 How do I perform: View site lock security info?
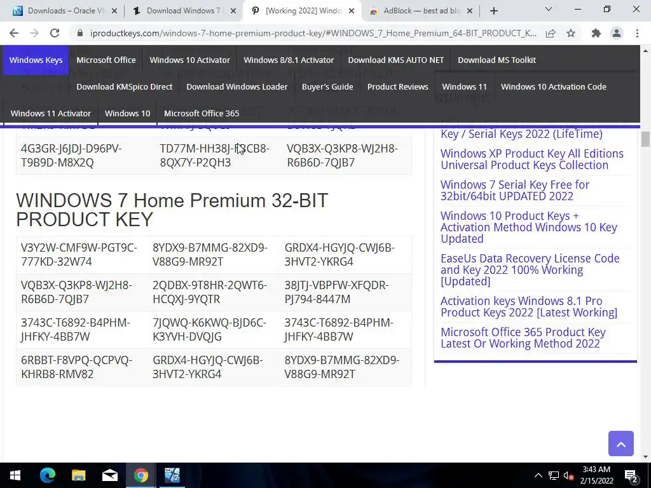point(80,33)
